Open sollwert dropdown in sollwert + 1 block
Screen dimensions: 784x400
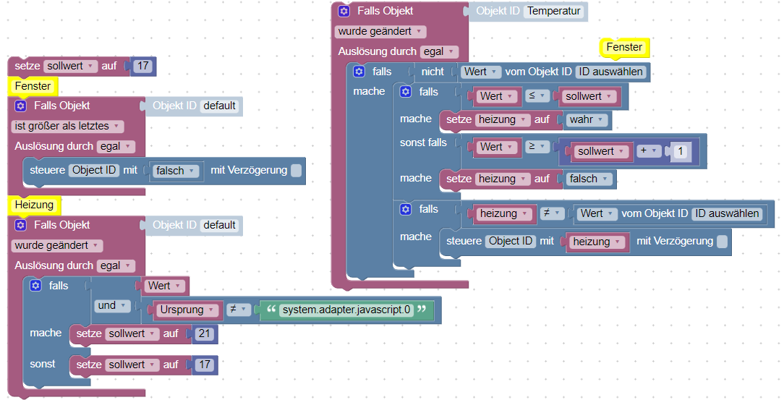click(601, 151)
